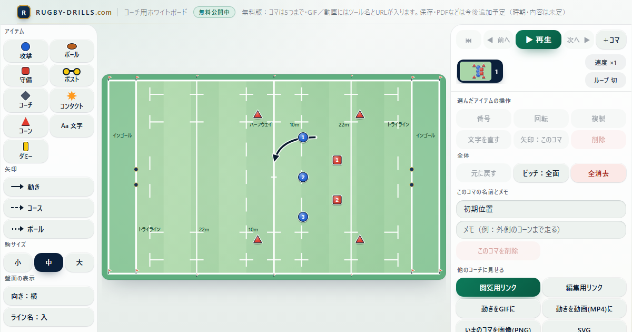
Task: Click the 初期位置 frame name field
Action: pos(541,209)
